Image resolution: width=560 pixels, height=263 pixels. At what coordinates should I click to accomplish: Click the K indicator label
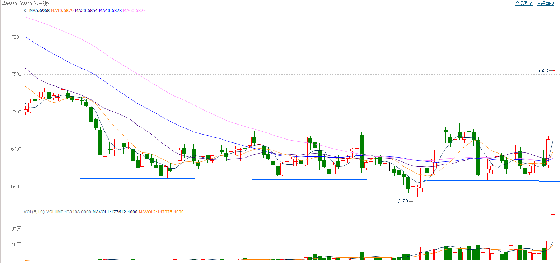coord(25,11)
